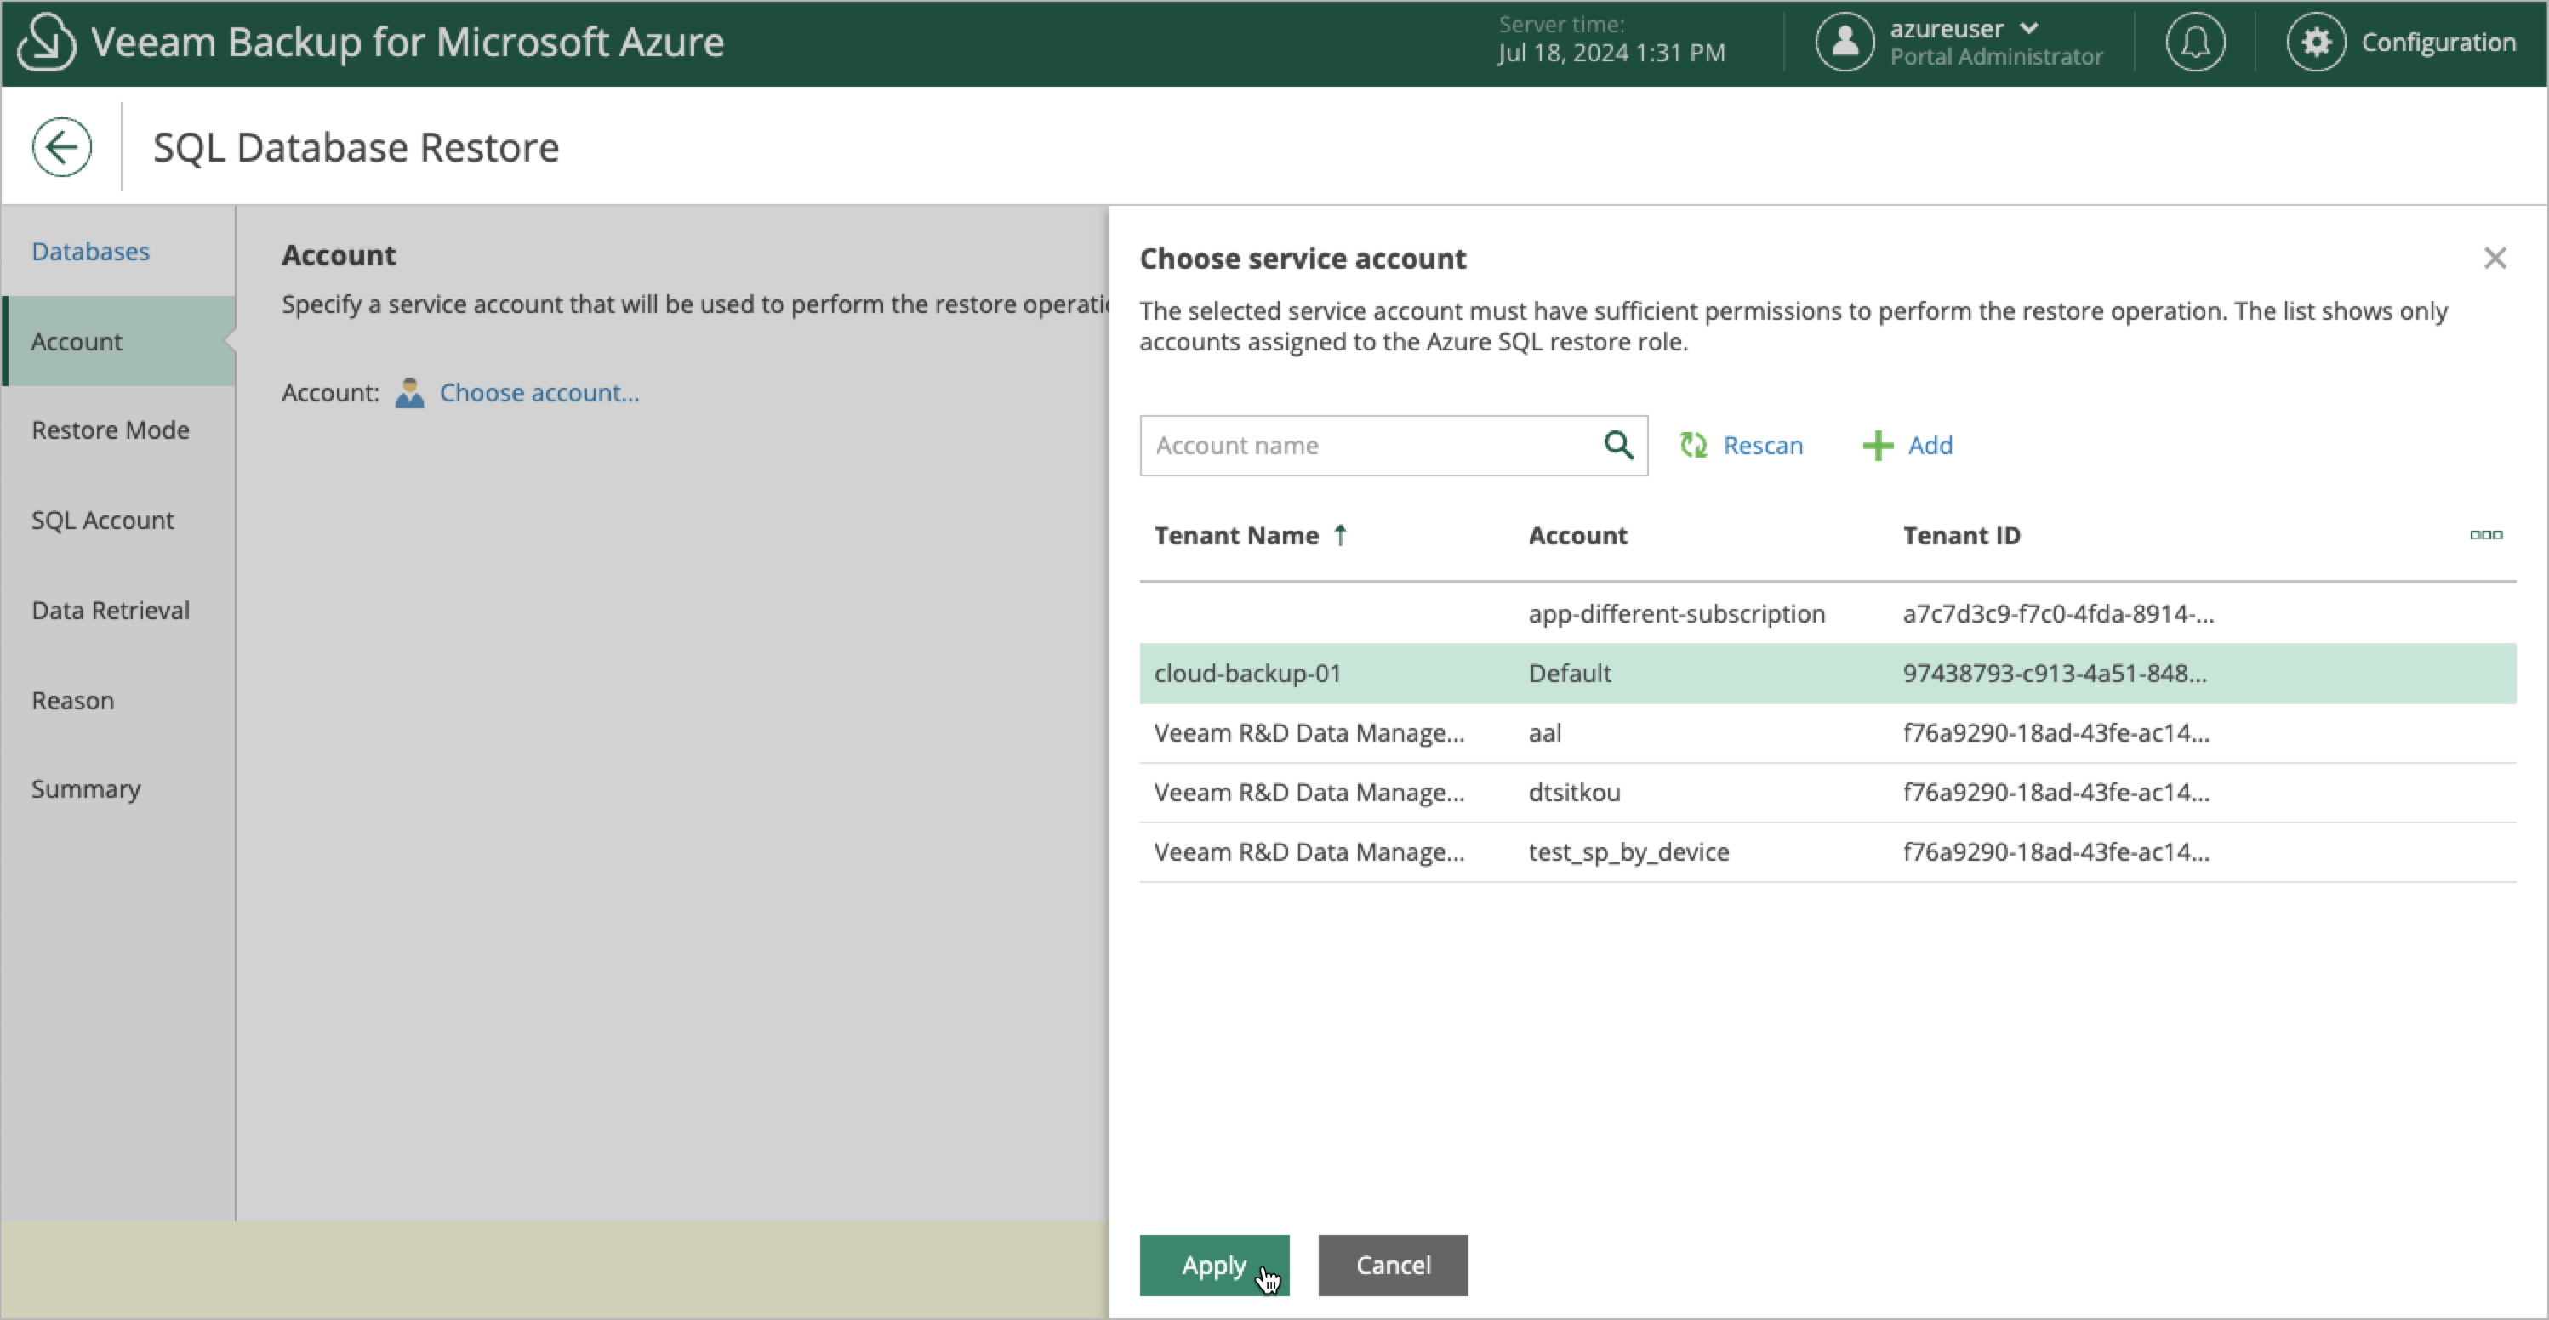Click the Add link
Screen dimensions: 2549x1320
1930,446
